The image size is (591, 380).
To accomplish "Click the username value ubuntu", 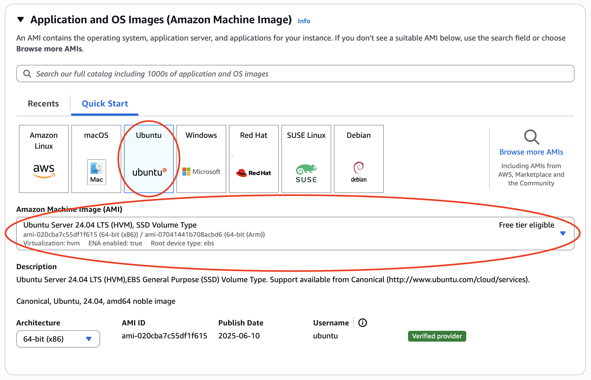I will tap(326, 336).
